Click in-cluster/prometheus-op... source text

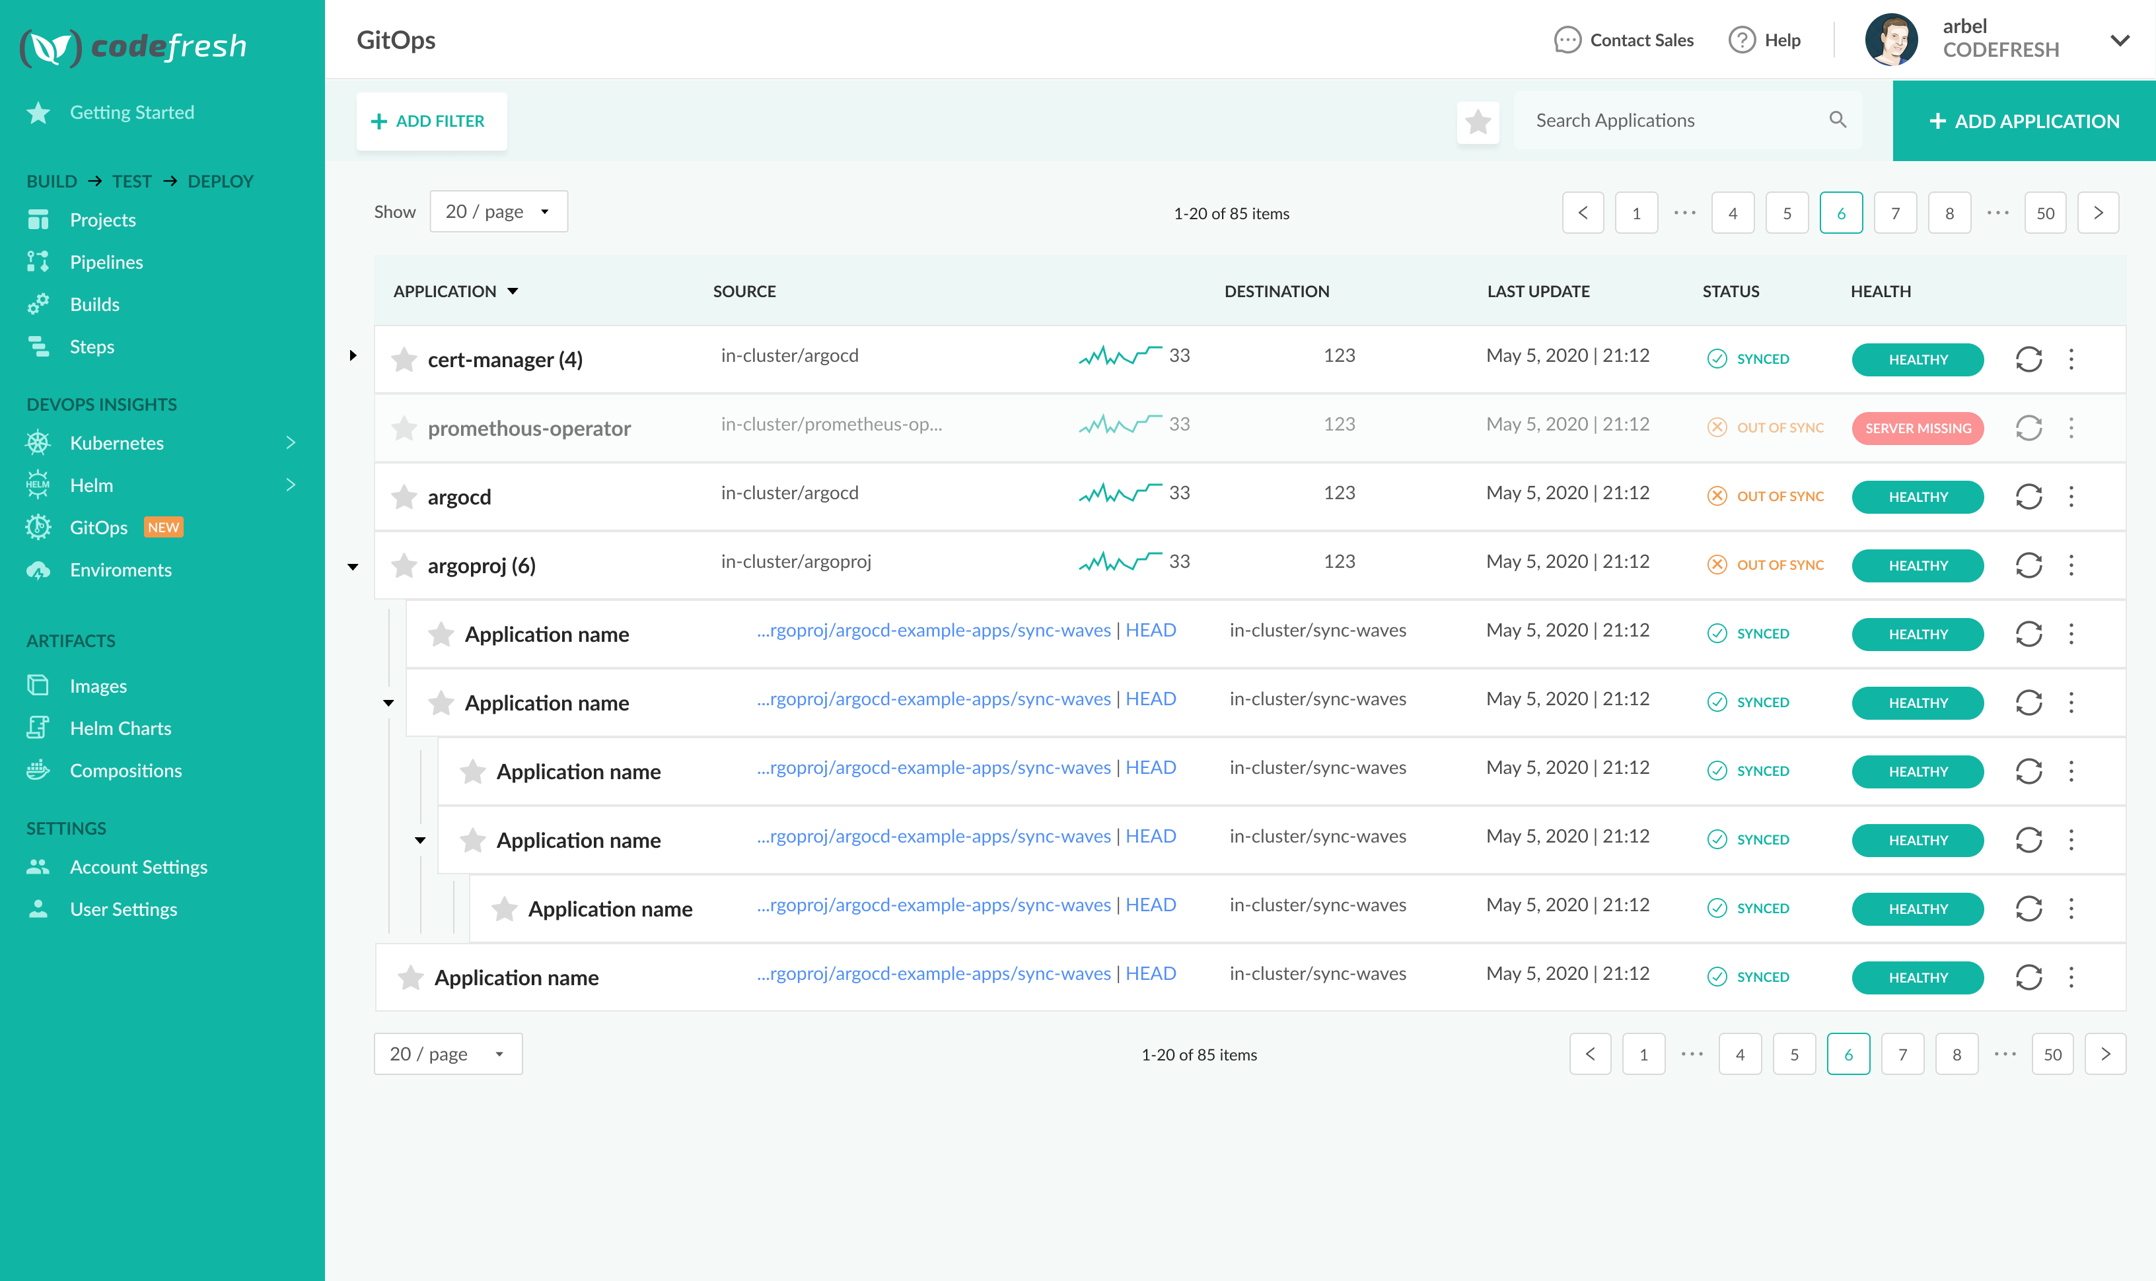tap(830, 424)
